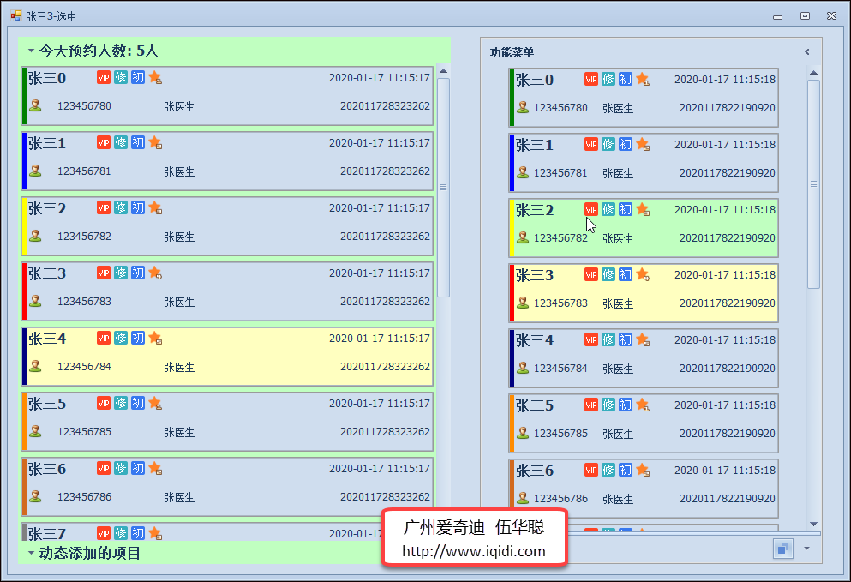Select 张三5 name in left list

click(47, 404)
